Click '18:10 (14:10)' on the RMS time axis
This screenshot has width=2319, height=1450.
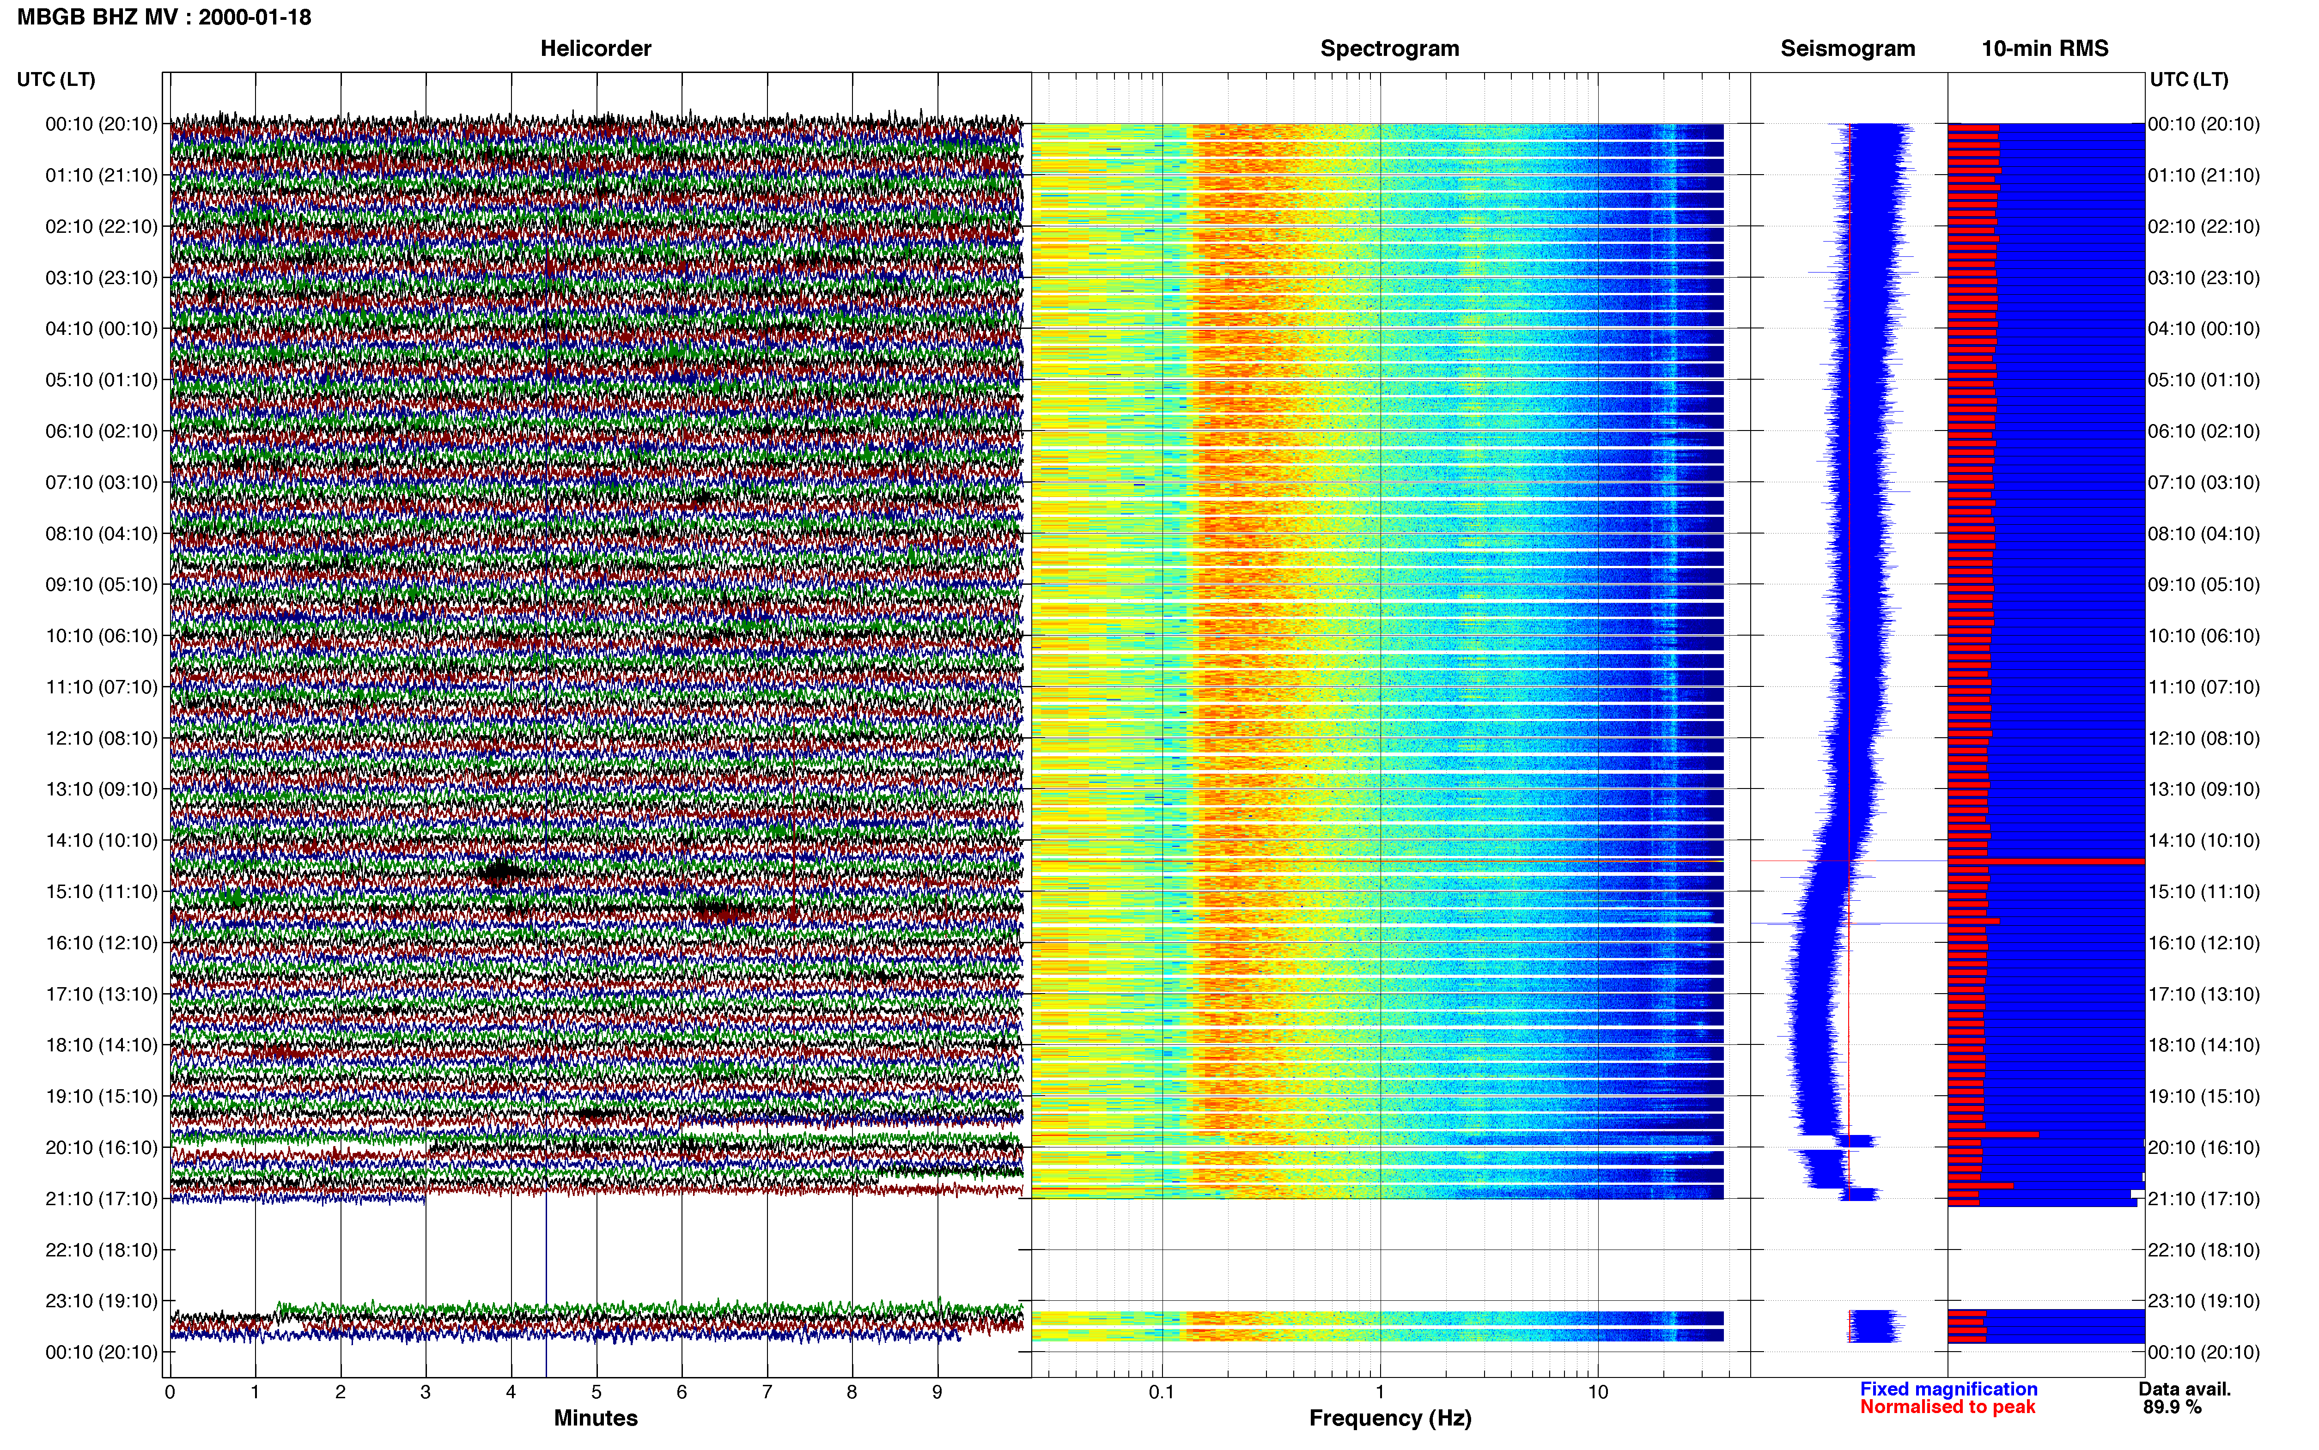2204,1045
